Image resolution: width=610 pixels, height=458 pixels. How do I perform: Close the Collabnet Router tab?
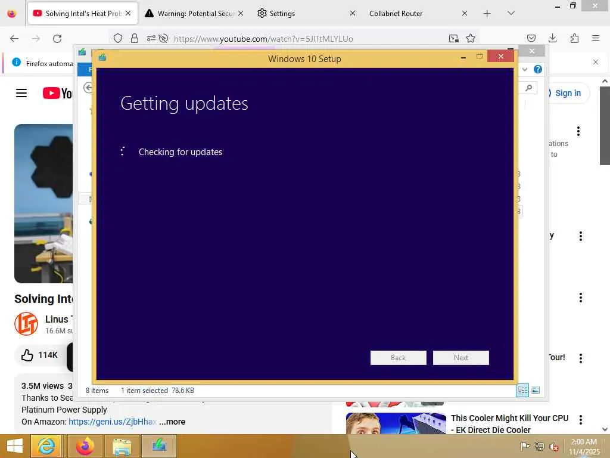pos(465,13)
